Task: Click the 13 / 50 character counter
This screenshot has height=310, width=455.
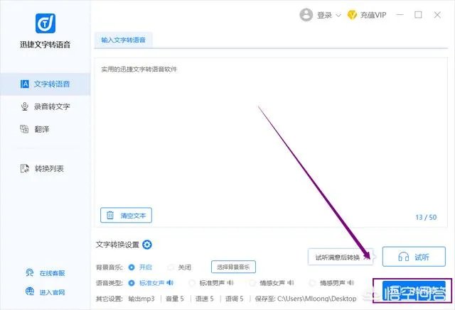Action: pyautogui.click(x=426, y=217)
